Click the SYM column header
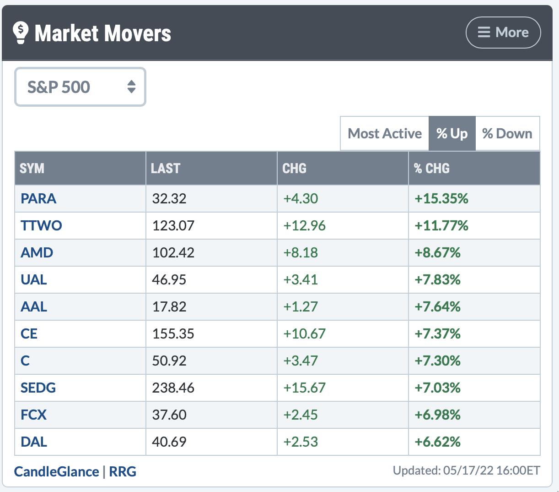The image size is (559, 492). pyautogui.click(x=32, y=169)
